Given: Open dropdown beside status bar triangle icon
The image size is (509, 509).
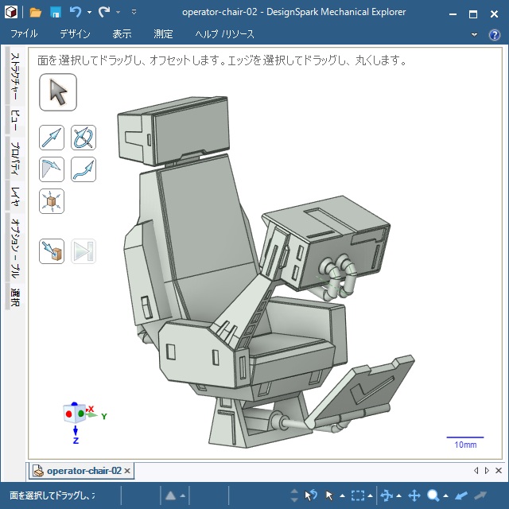Looking at the screenshot, I should (x=183, y=495).
